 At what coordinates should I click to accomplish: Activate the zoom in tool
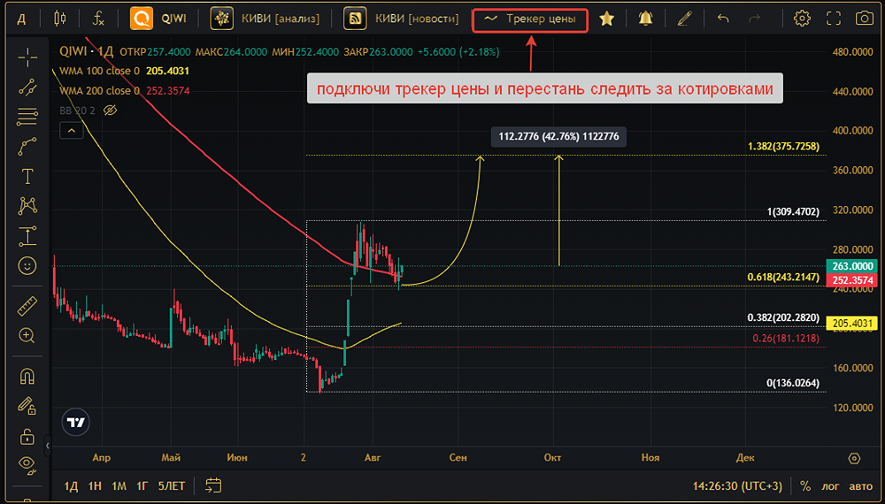point(27,335)
